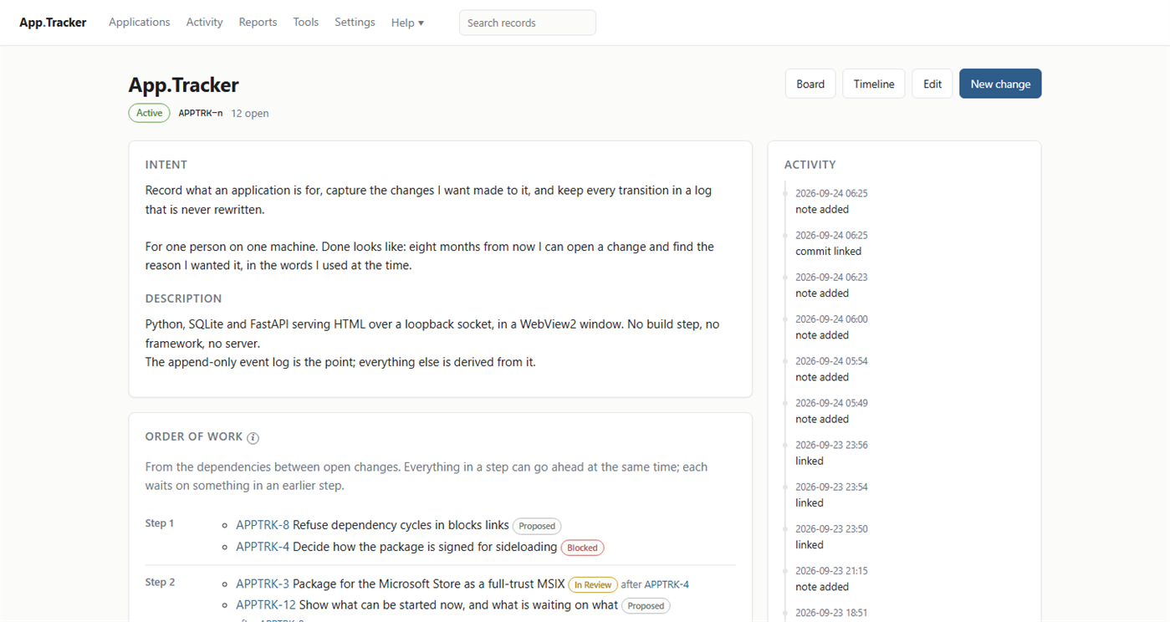Go to the Applications menu
The height and width of the screenshot is (622, 1170).
point(140,23)
